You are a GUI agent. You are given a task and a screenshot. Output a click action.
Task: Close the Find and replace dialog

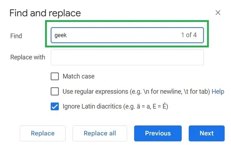[x=218, y=13]
